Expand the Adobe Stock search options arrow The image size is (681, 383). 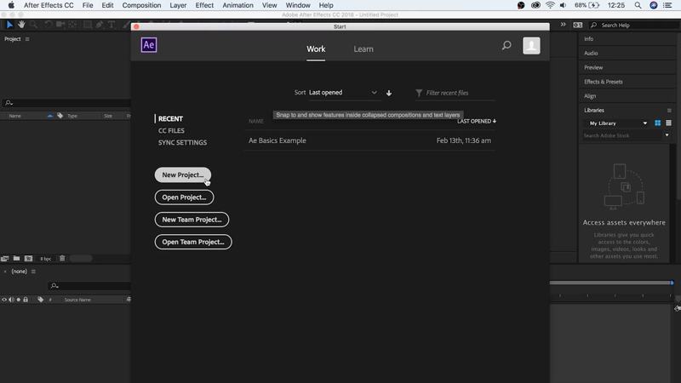click(x=667, y=135)
